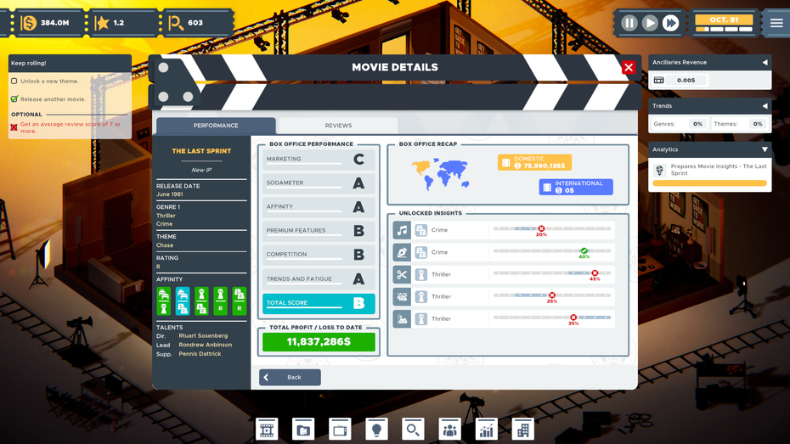Expand the Ancillaries Revenue panel arrow
The height and width of the screenshot is (444, 790).
(765, 63)
